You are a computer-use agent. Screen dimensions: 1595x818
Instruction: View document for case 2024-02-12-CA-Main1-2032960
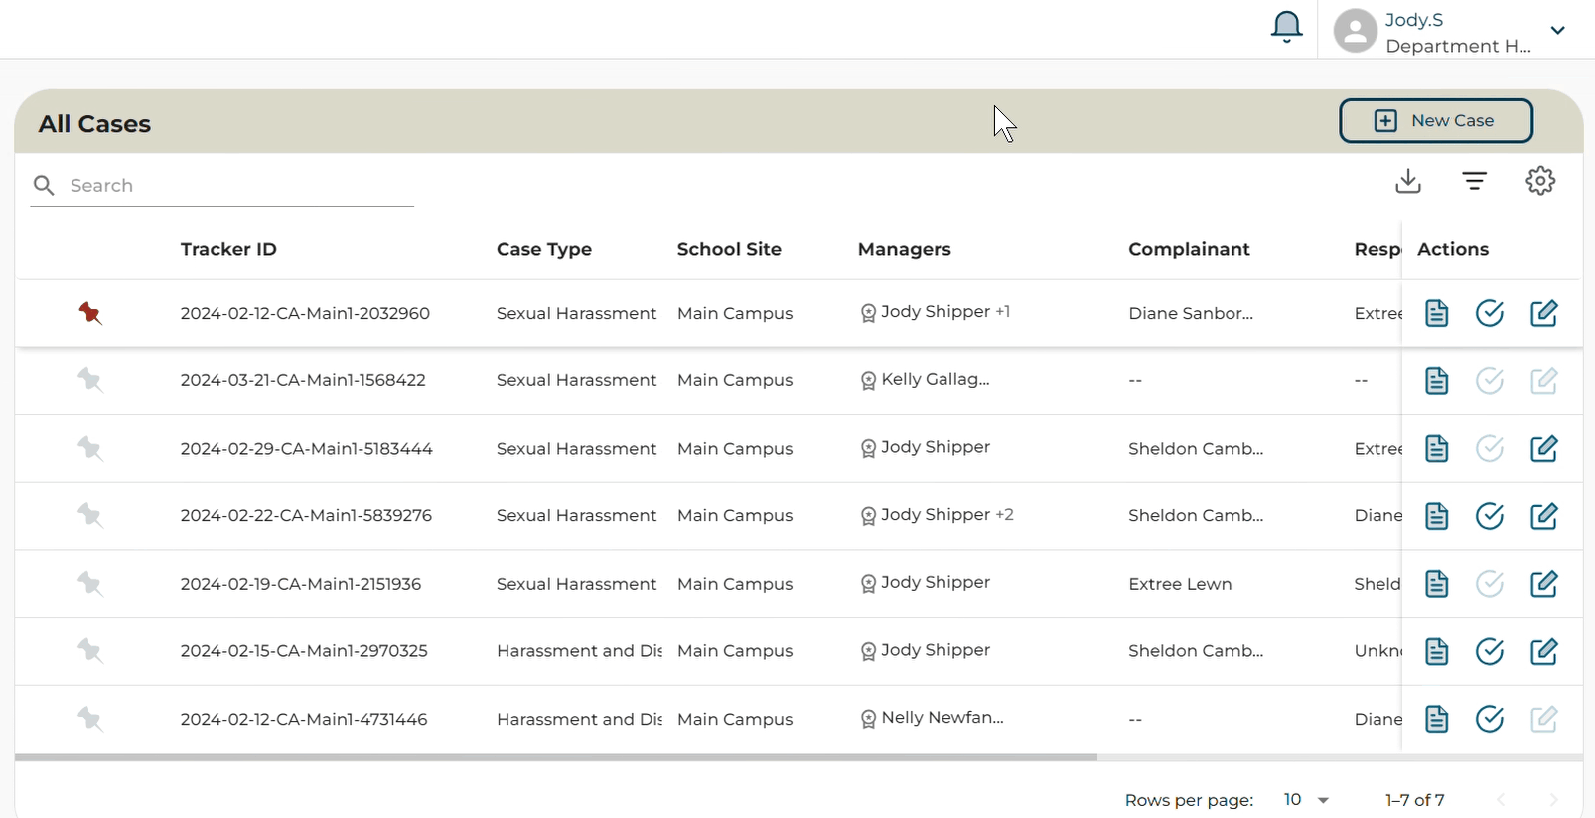[x=1436, y=313]
